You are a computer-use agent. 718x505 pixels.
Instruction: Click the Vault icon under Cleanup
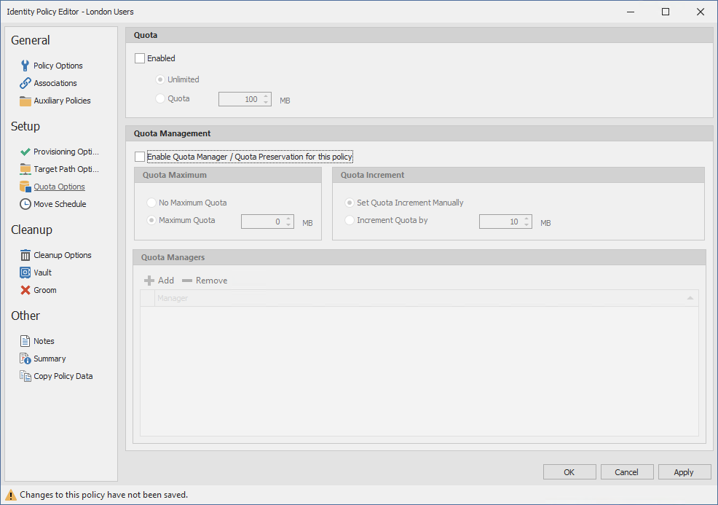click(x=25, y=272)
